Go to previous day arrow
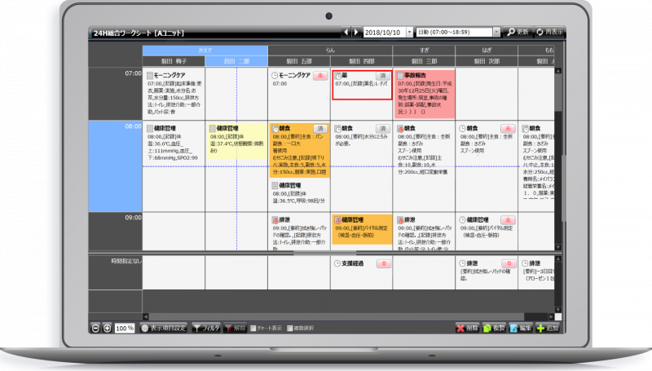Viewport: 652px width, 371px height. tap(346, 32)
